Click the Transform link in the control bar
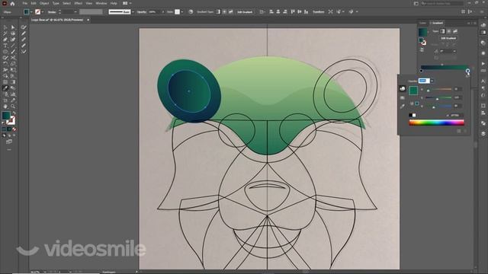Image resolution: width=488 pixels, height=274 pixels. (319, 12)
